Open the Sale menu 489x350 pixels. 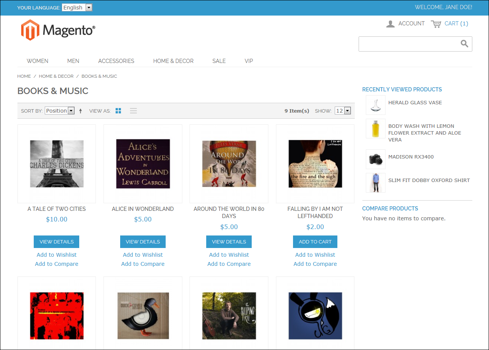click(219, 61)
